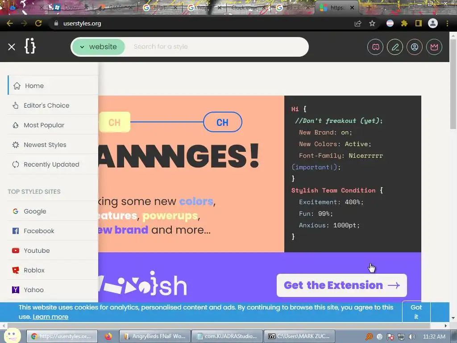Image resolution: width=457 pixels, height=343 pixels.
Task: Click the Newest Styles starburst icon
Action: coord(16,145)
